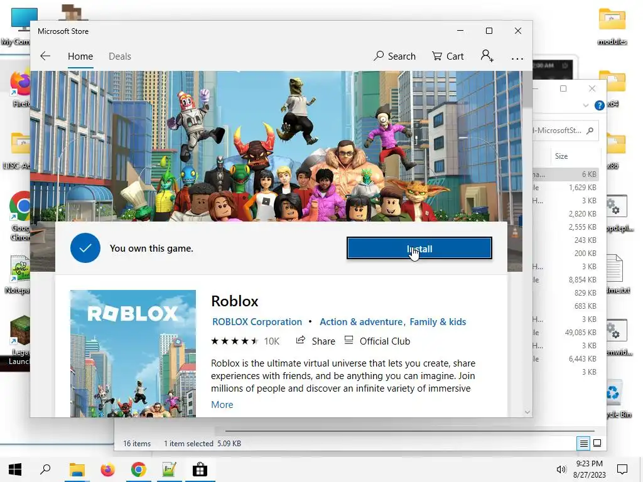Viewport: 643px width, 482px height.
Task: Open the Official Club link
Action: (377, 341)
